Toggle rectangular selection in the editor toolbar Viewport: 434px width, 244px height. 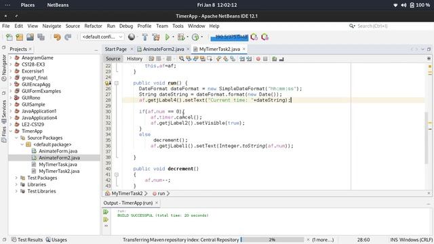tap(210, 59)
